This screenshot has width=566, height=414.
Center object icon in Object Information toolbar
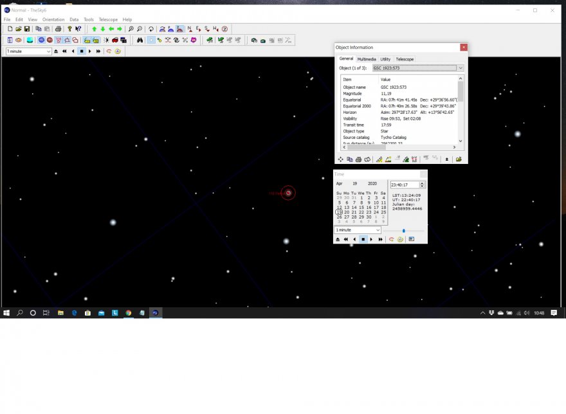pyautogui.click(x=341, y=159)
